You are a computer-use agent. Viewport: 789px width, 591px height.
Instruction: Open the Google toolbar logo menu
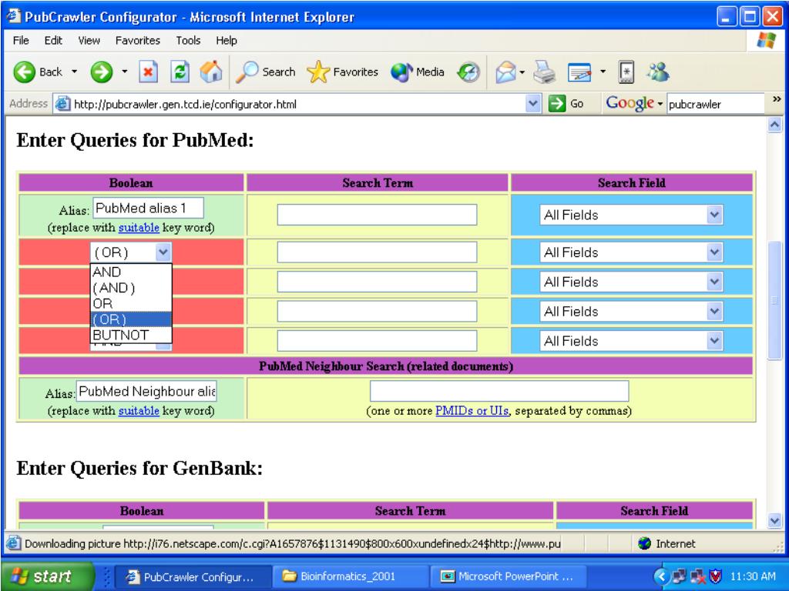(x=633, y=104)
